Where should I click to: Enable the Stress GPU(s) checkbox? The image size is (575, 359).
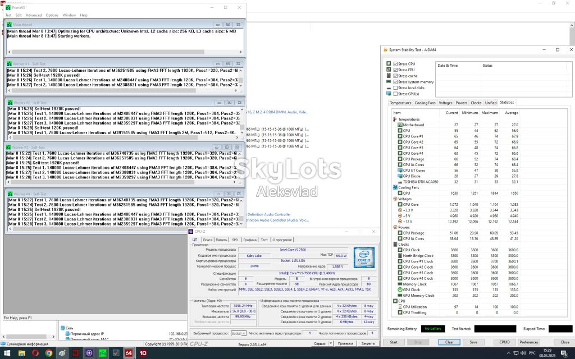pyautogui.click(x=395, y=94)
